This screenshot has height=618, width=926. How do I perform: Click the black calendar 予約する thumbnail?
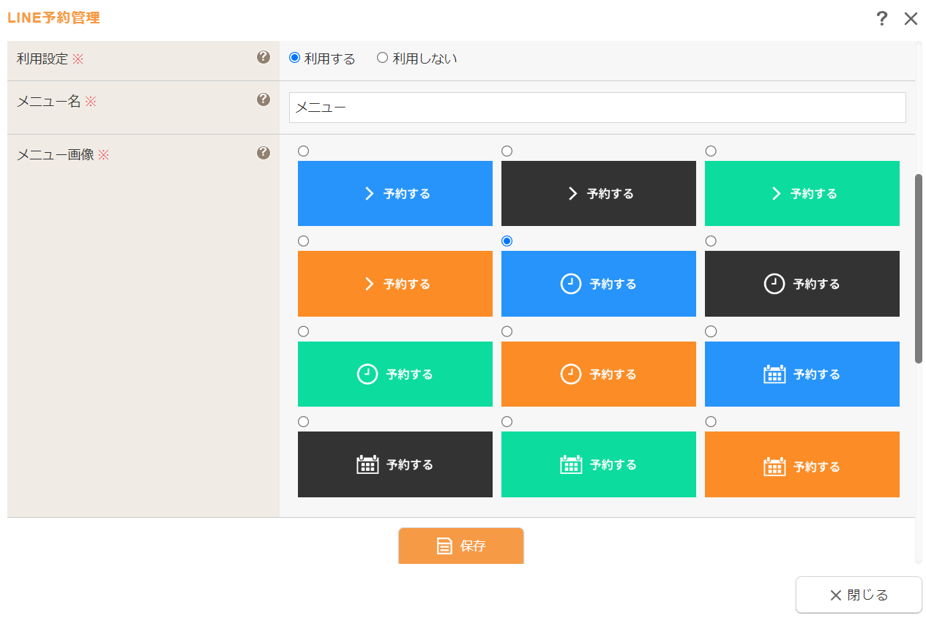pos(395,464)
